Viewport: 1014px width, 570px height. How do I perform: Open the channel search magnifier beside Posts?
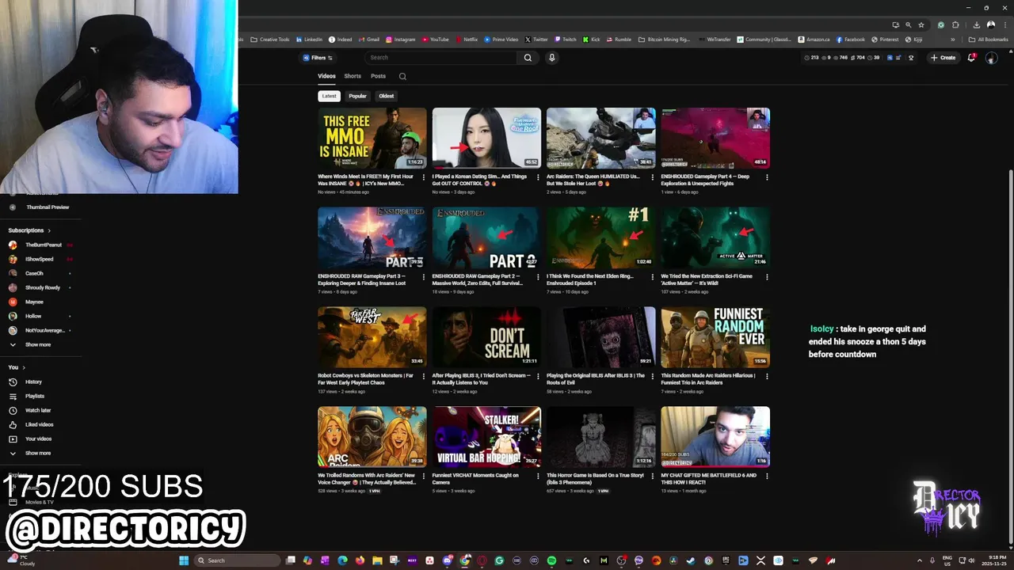tap(402, 77)
